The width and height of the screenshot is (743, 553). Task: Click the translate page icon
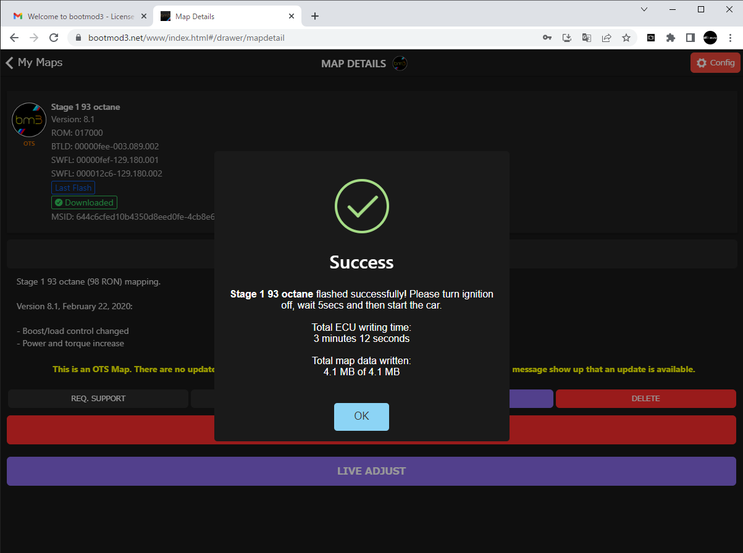coord(587,38)
